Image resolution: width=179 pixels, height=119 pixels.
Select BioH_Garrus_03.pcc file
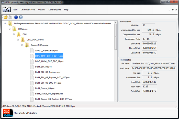tap(45, 88)
